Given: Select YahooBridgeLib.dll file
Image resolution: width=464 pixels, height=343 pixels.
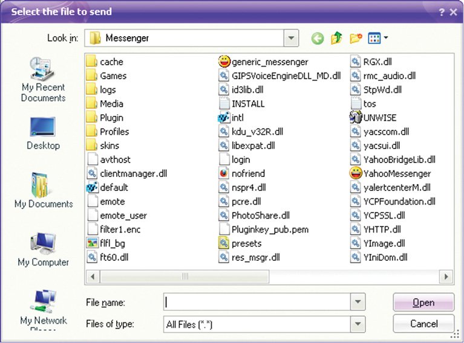Looking at the screenshot, I should point(393,159).
